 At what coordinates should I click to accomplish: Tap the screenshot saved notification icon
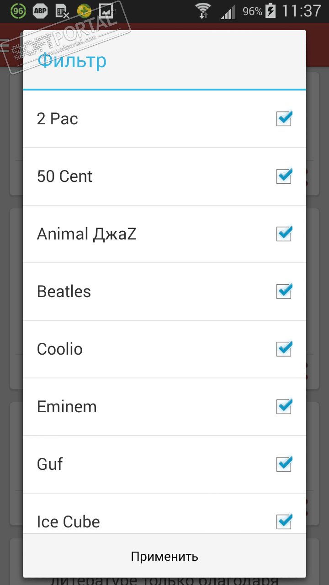click(x=106, y=11)
